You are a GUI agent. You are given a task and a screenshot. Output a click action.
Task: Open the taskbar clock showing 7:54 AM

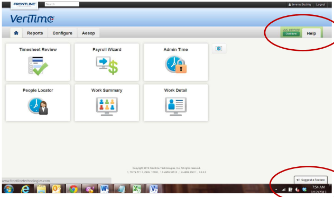point(318,189)
